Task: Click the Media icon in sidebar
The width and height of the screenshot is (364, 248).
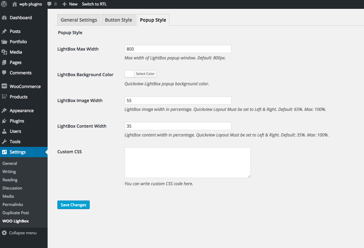Action: [4, 52]
